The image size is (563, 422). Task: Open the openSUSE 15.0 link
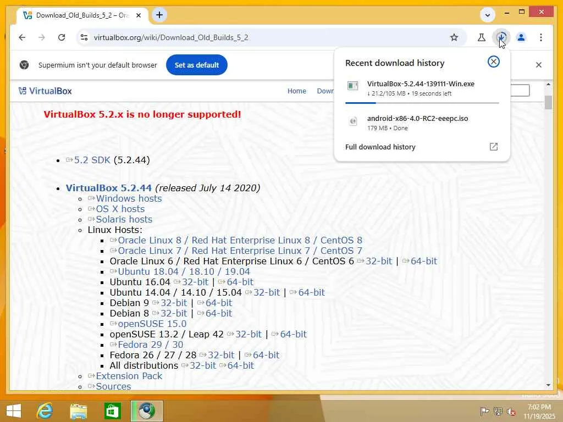coord(152,323)
